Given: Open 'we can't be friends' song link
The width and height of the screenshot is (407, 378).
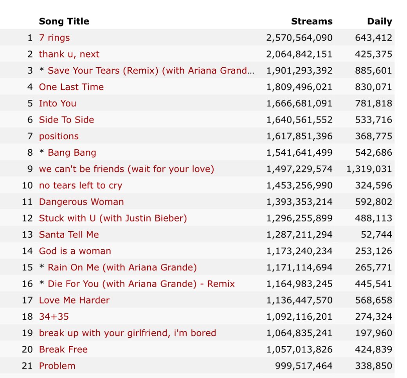Looking at the screenshot, I should (126, 169).
